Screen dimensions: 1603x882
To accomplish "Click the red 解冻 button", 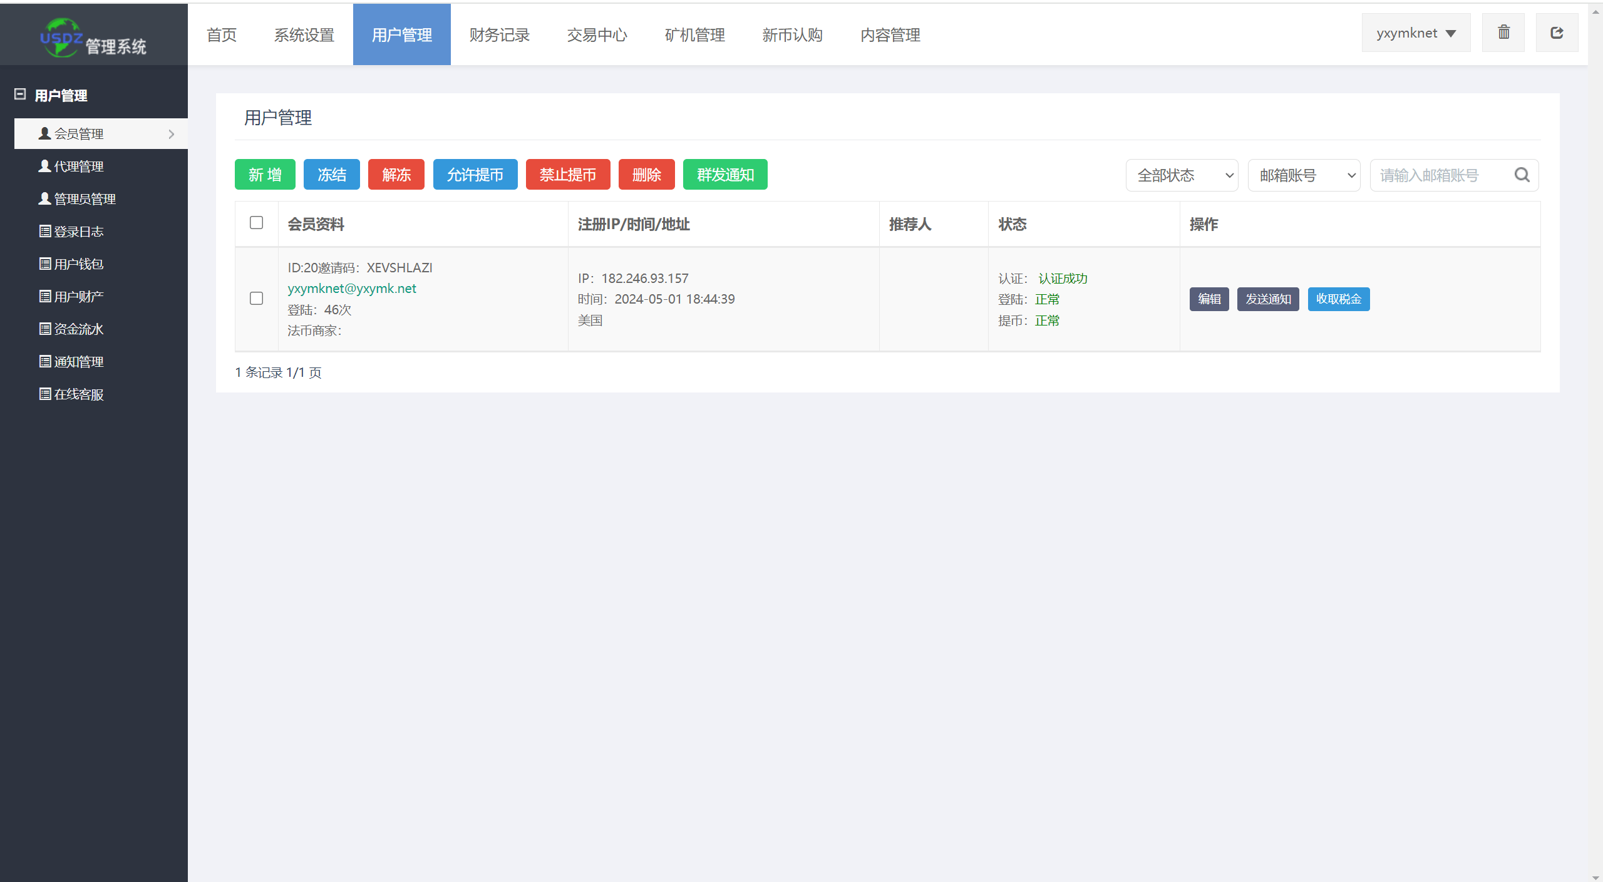I will (x=396, y=175).
